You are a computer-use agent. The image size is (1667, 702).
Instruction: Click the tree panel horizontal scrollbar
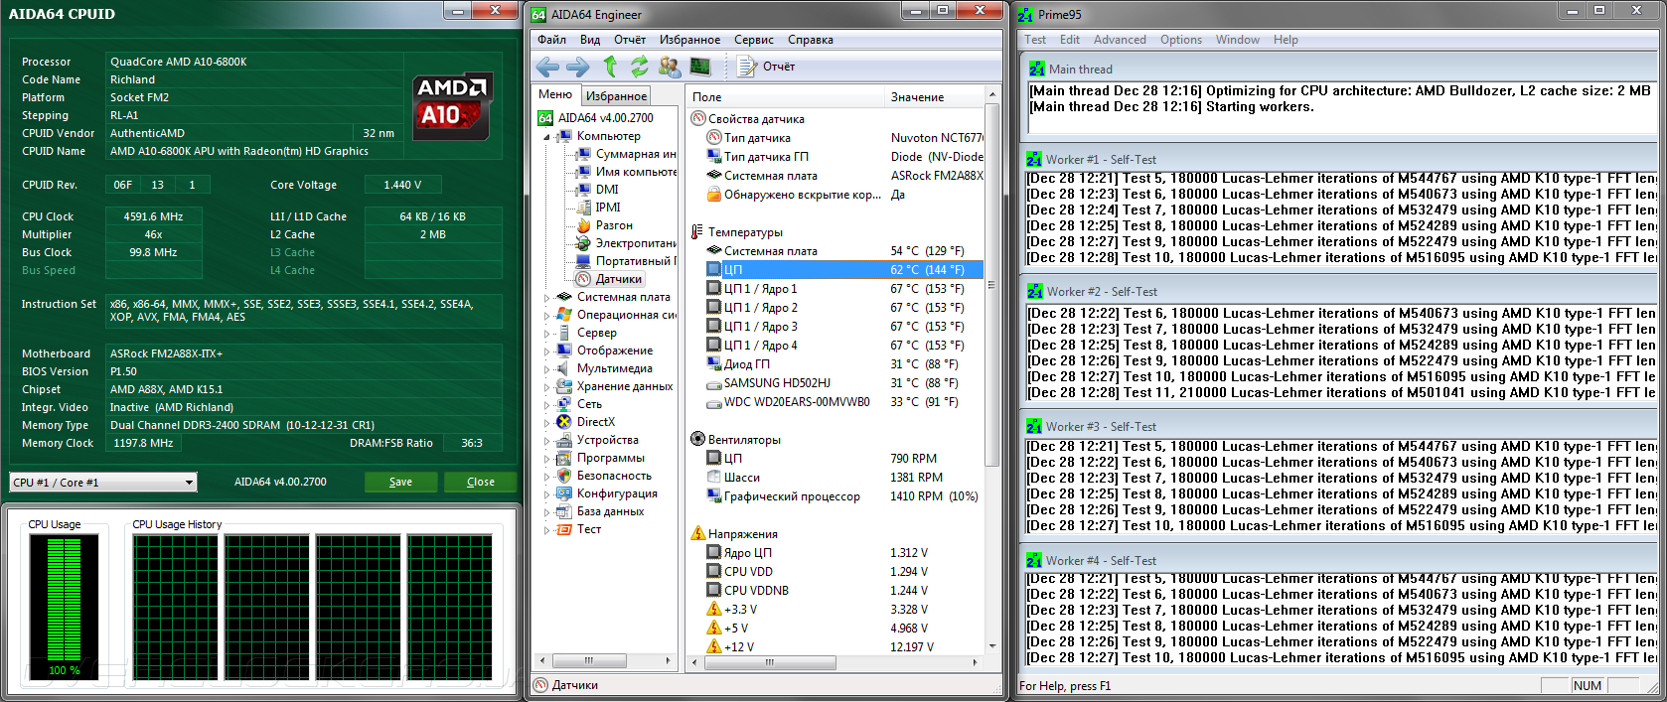(x=605, y=660)
